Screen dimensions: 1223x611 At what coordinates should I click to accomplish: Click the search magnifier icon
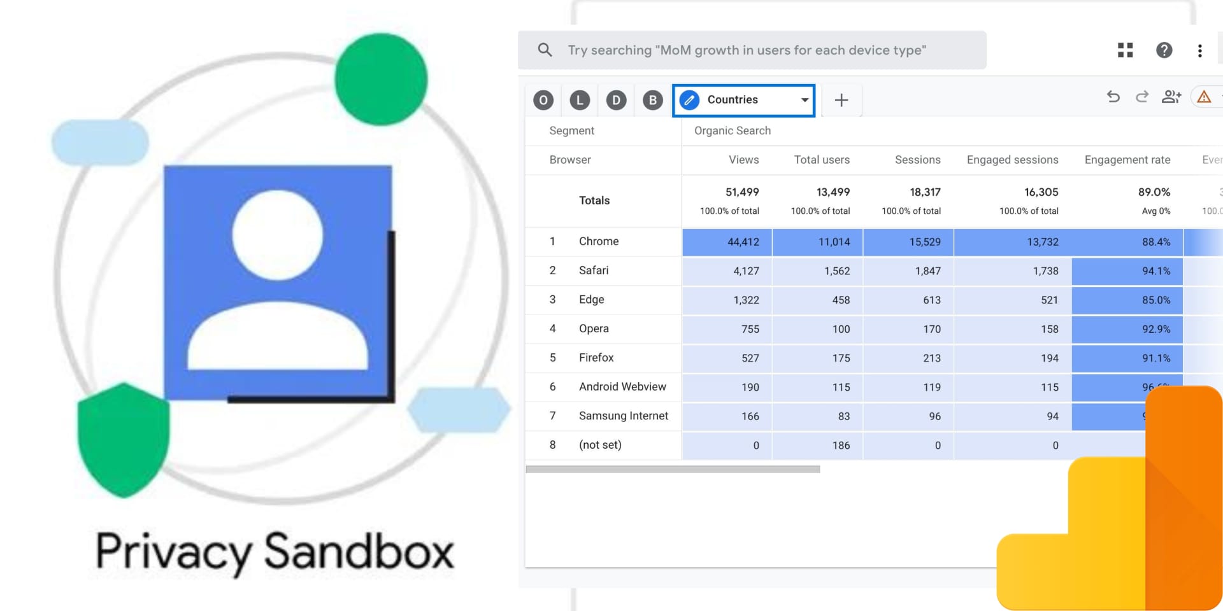(x=545, y=50)
